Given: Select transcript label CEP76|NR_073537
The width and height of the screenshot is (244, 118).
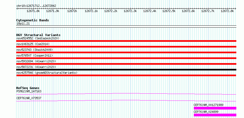Looking at the screenshot, I should (x=29, y=98).
